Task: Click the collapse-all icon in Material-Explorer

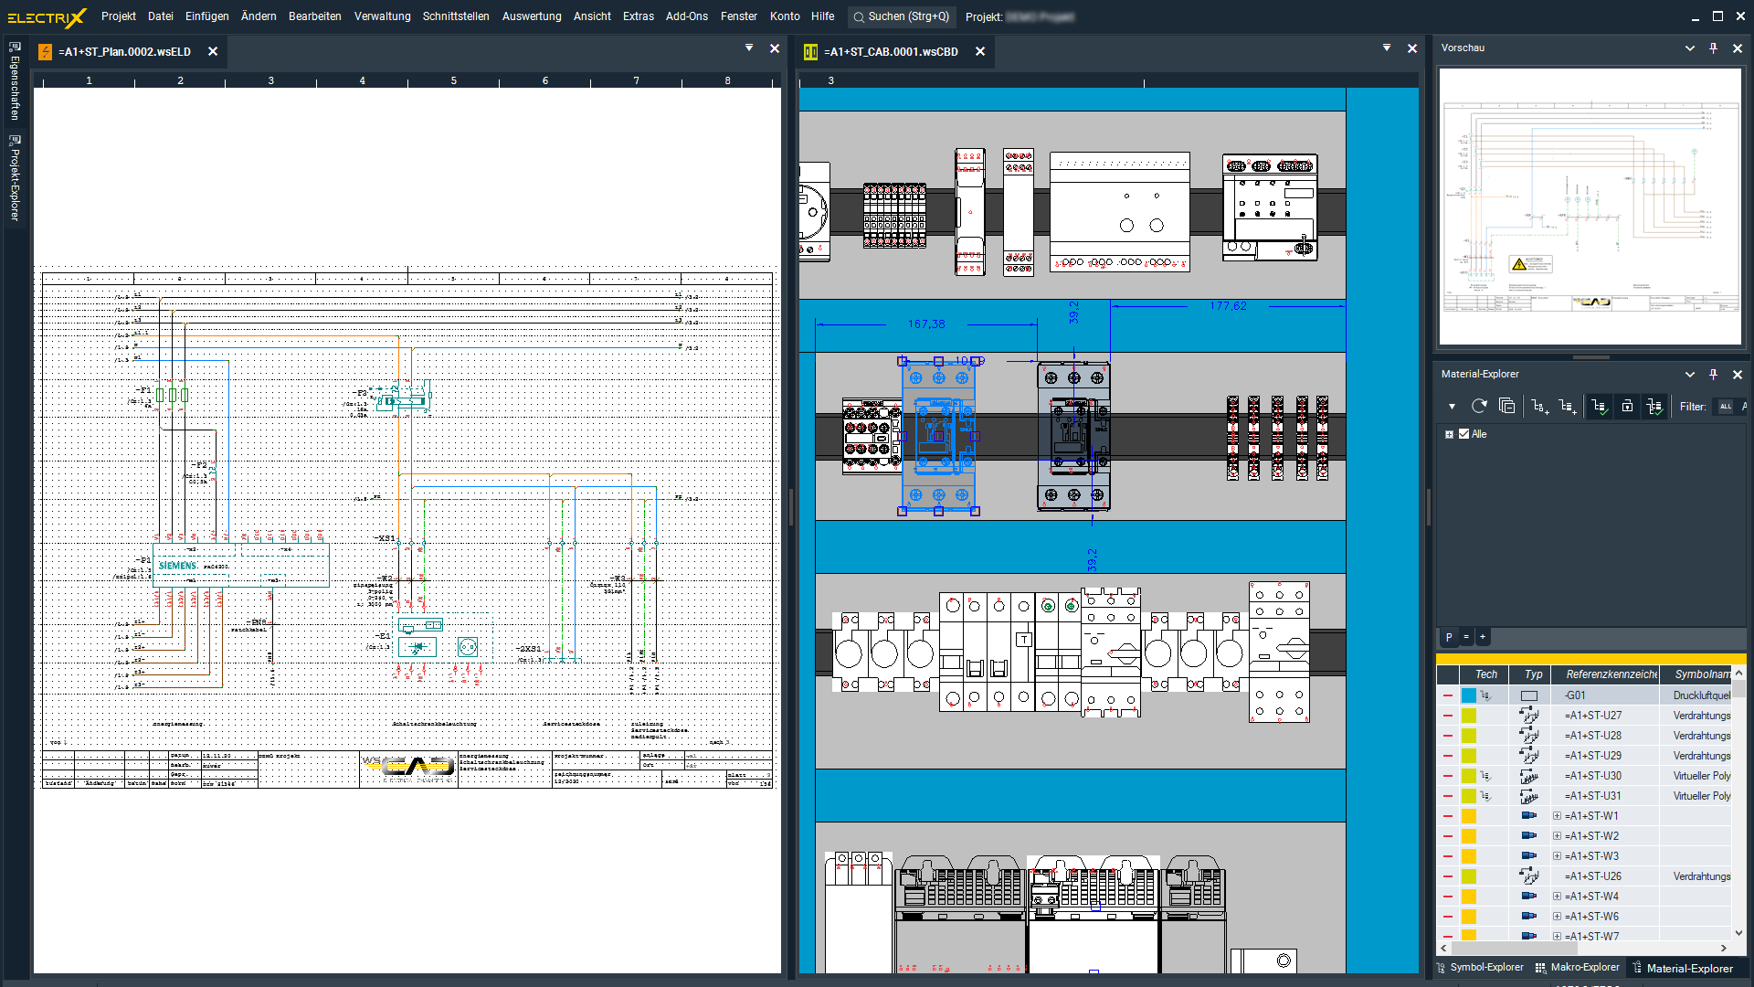Action: [x=1506, y=406]
